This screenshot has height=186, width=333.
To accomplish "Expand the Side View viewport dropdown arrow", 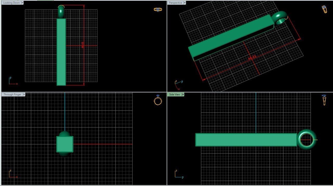I will [x=183, y=95].
